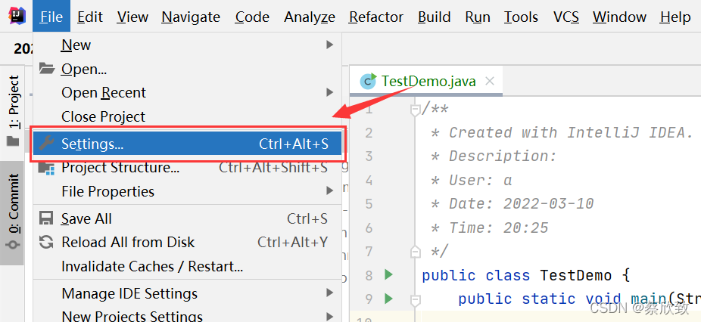Click the Save All floppy disk icon
The image size is (701, 322).
click(x=46, y=218)
